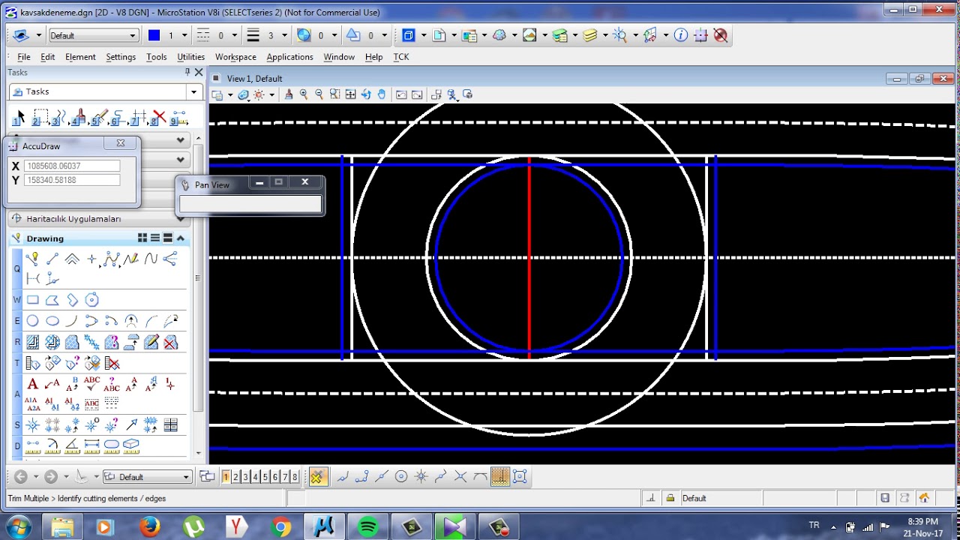The height and width of the screenshot is (540, 960).
Task: Toggle view group window 3
Action: click(245, 477)
